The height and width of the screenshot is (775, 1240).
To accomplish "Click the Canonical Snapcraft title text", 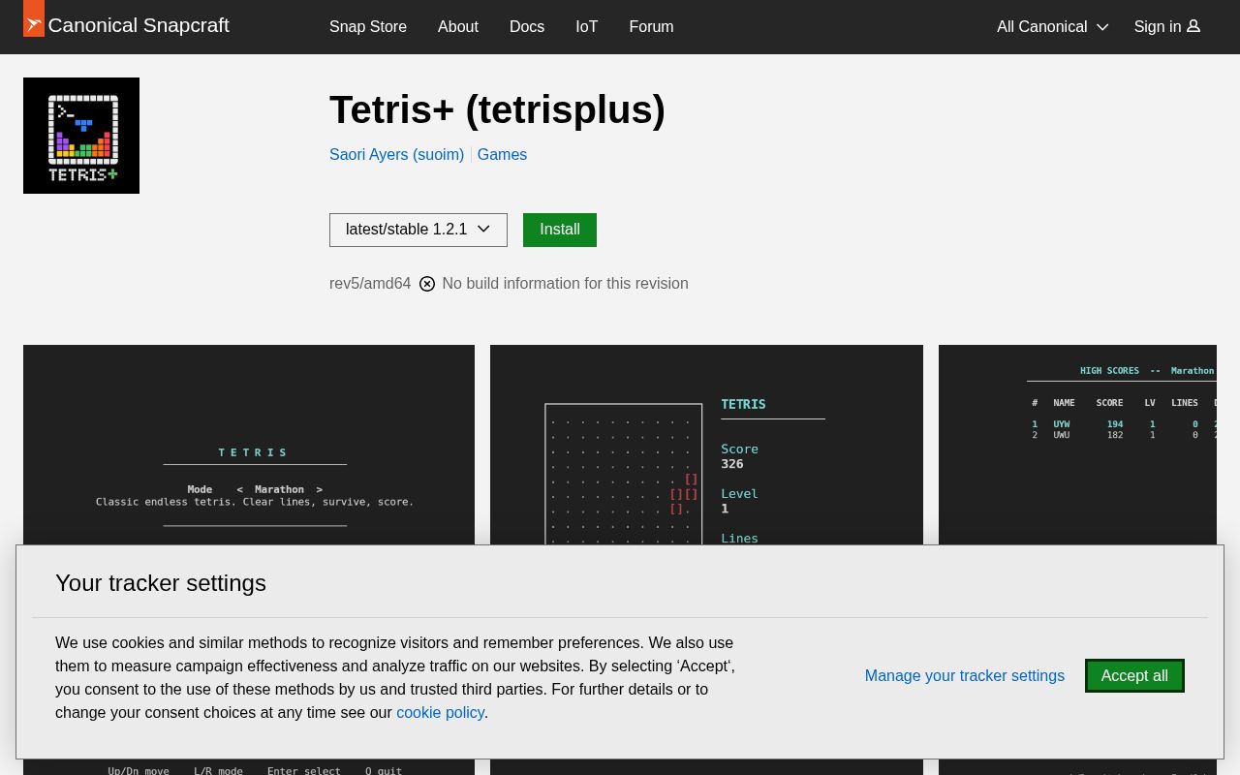I will [139, 25].
